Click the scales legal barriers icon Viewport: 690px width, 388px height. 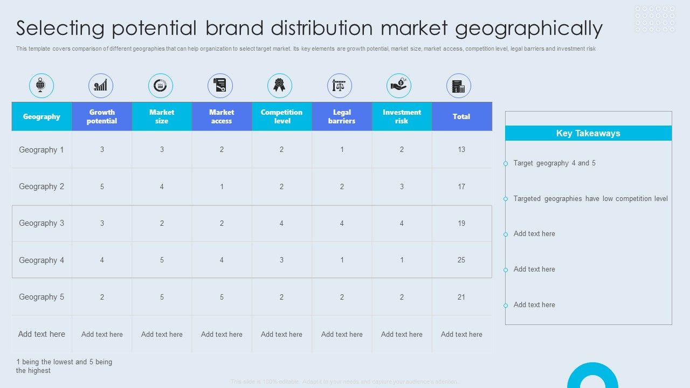click(340, 86)
